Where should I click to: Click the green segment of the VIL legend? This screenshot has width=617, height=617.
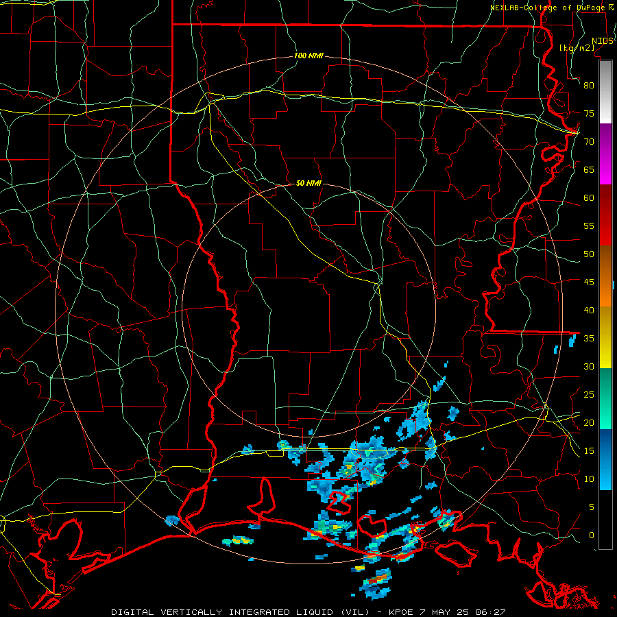[605, 398]
